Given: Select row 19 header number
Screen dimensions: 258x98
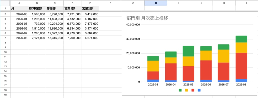Looking at the screenshot, I should (x=5, y=95).
